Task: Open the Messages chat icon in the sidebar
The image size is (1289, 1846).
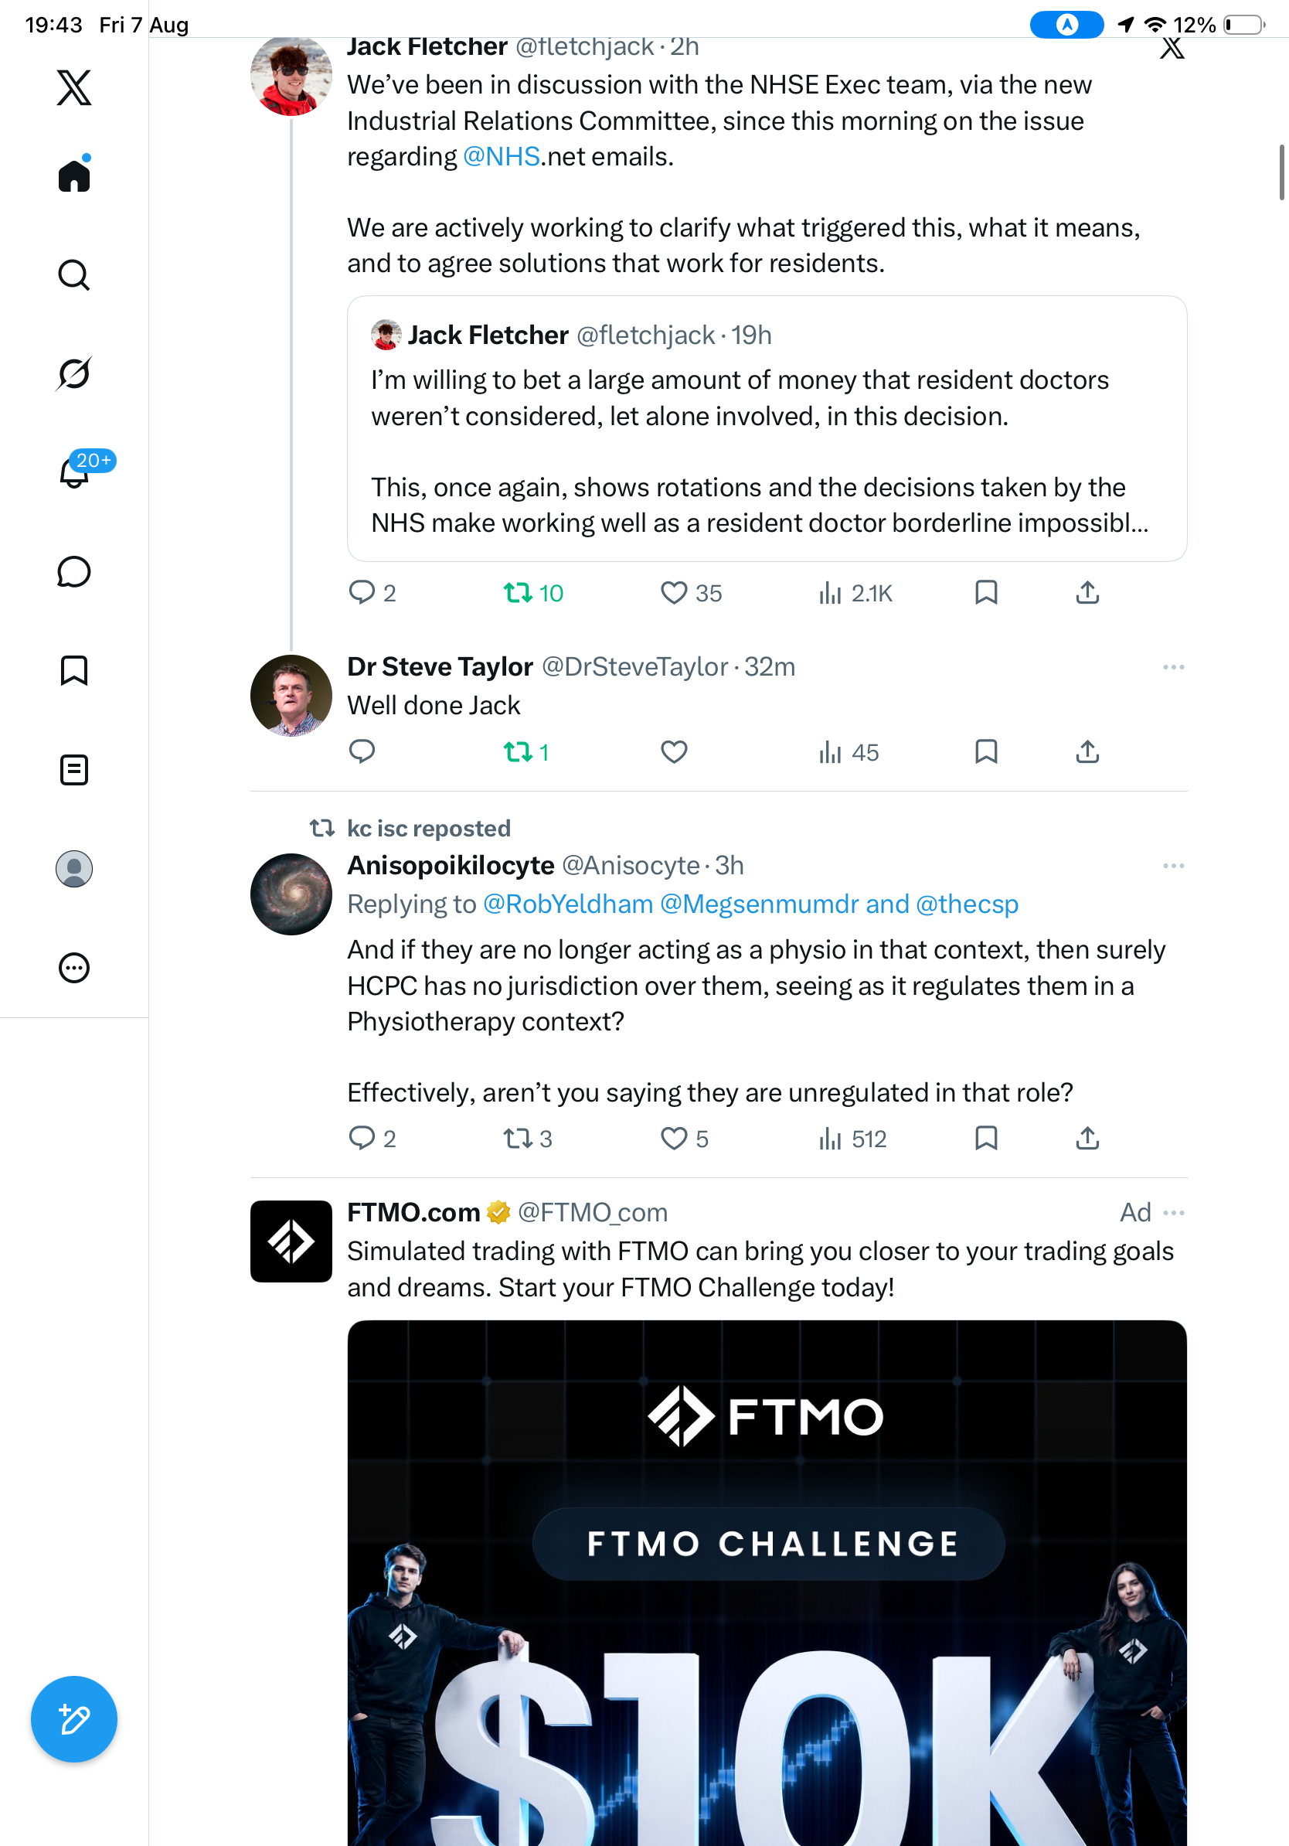Action: click(x=74, y=571)
